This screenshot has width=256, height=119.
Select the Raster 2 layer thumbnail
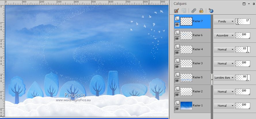coord(186,91)
